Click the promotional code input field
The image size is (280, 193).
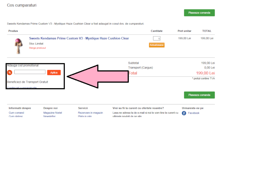coord(30,72)
